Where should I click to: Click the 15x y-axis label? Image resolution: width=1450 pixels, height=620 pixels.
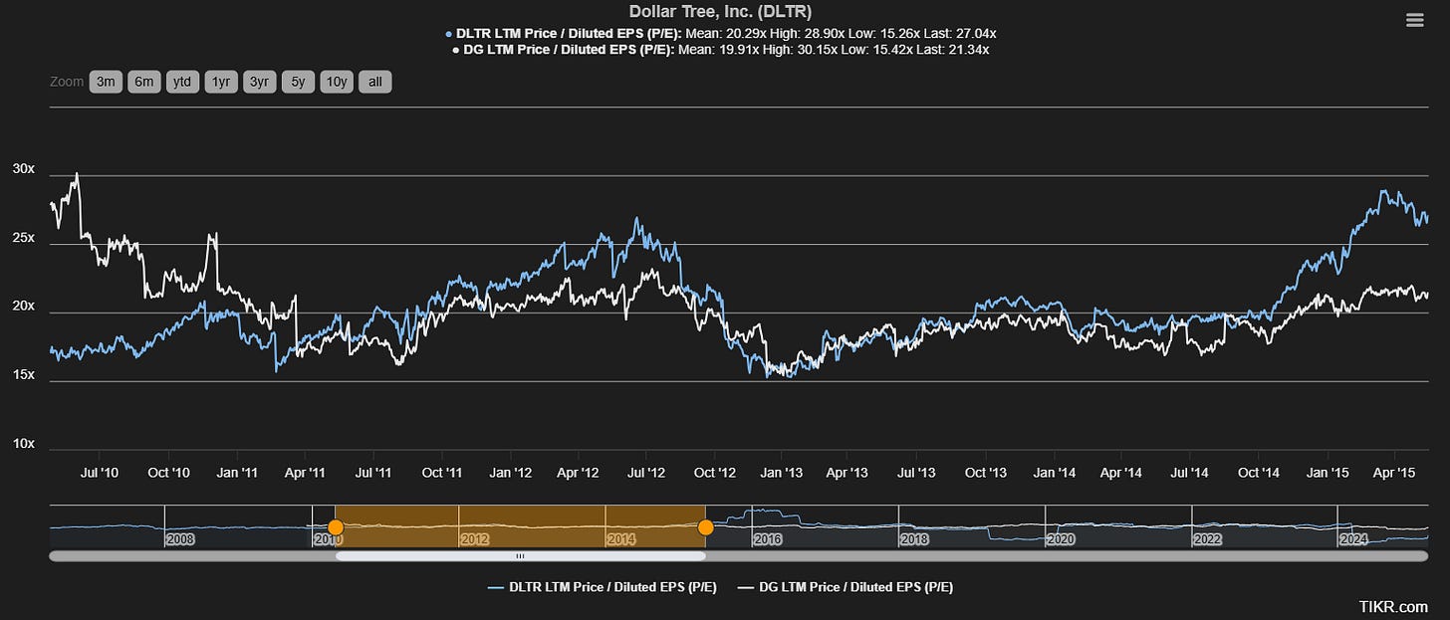pyautogui.click(x=23, y=375)
